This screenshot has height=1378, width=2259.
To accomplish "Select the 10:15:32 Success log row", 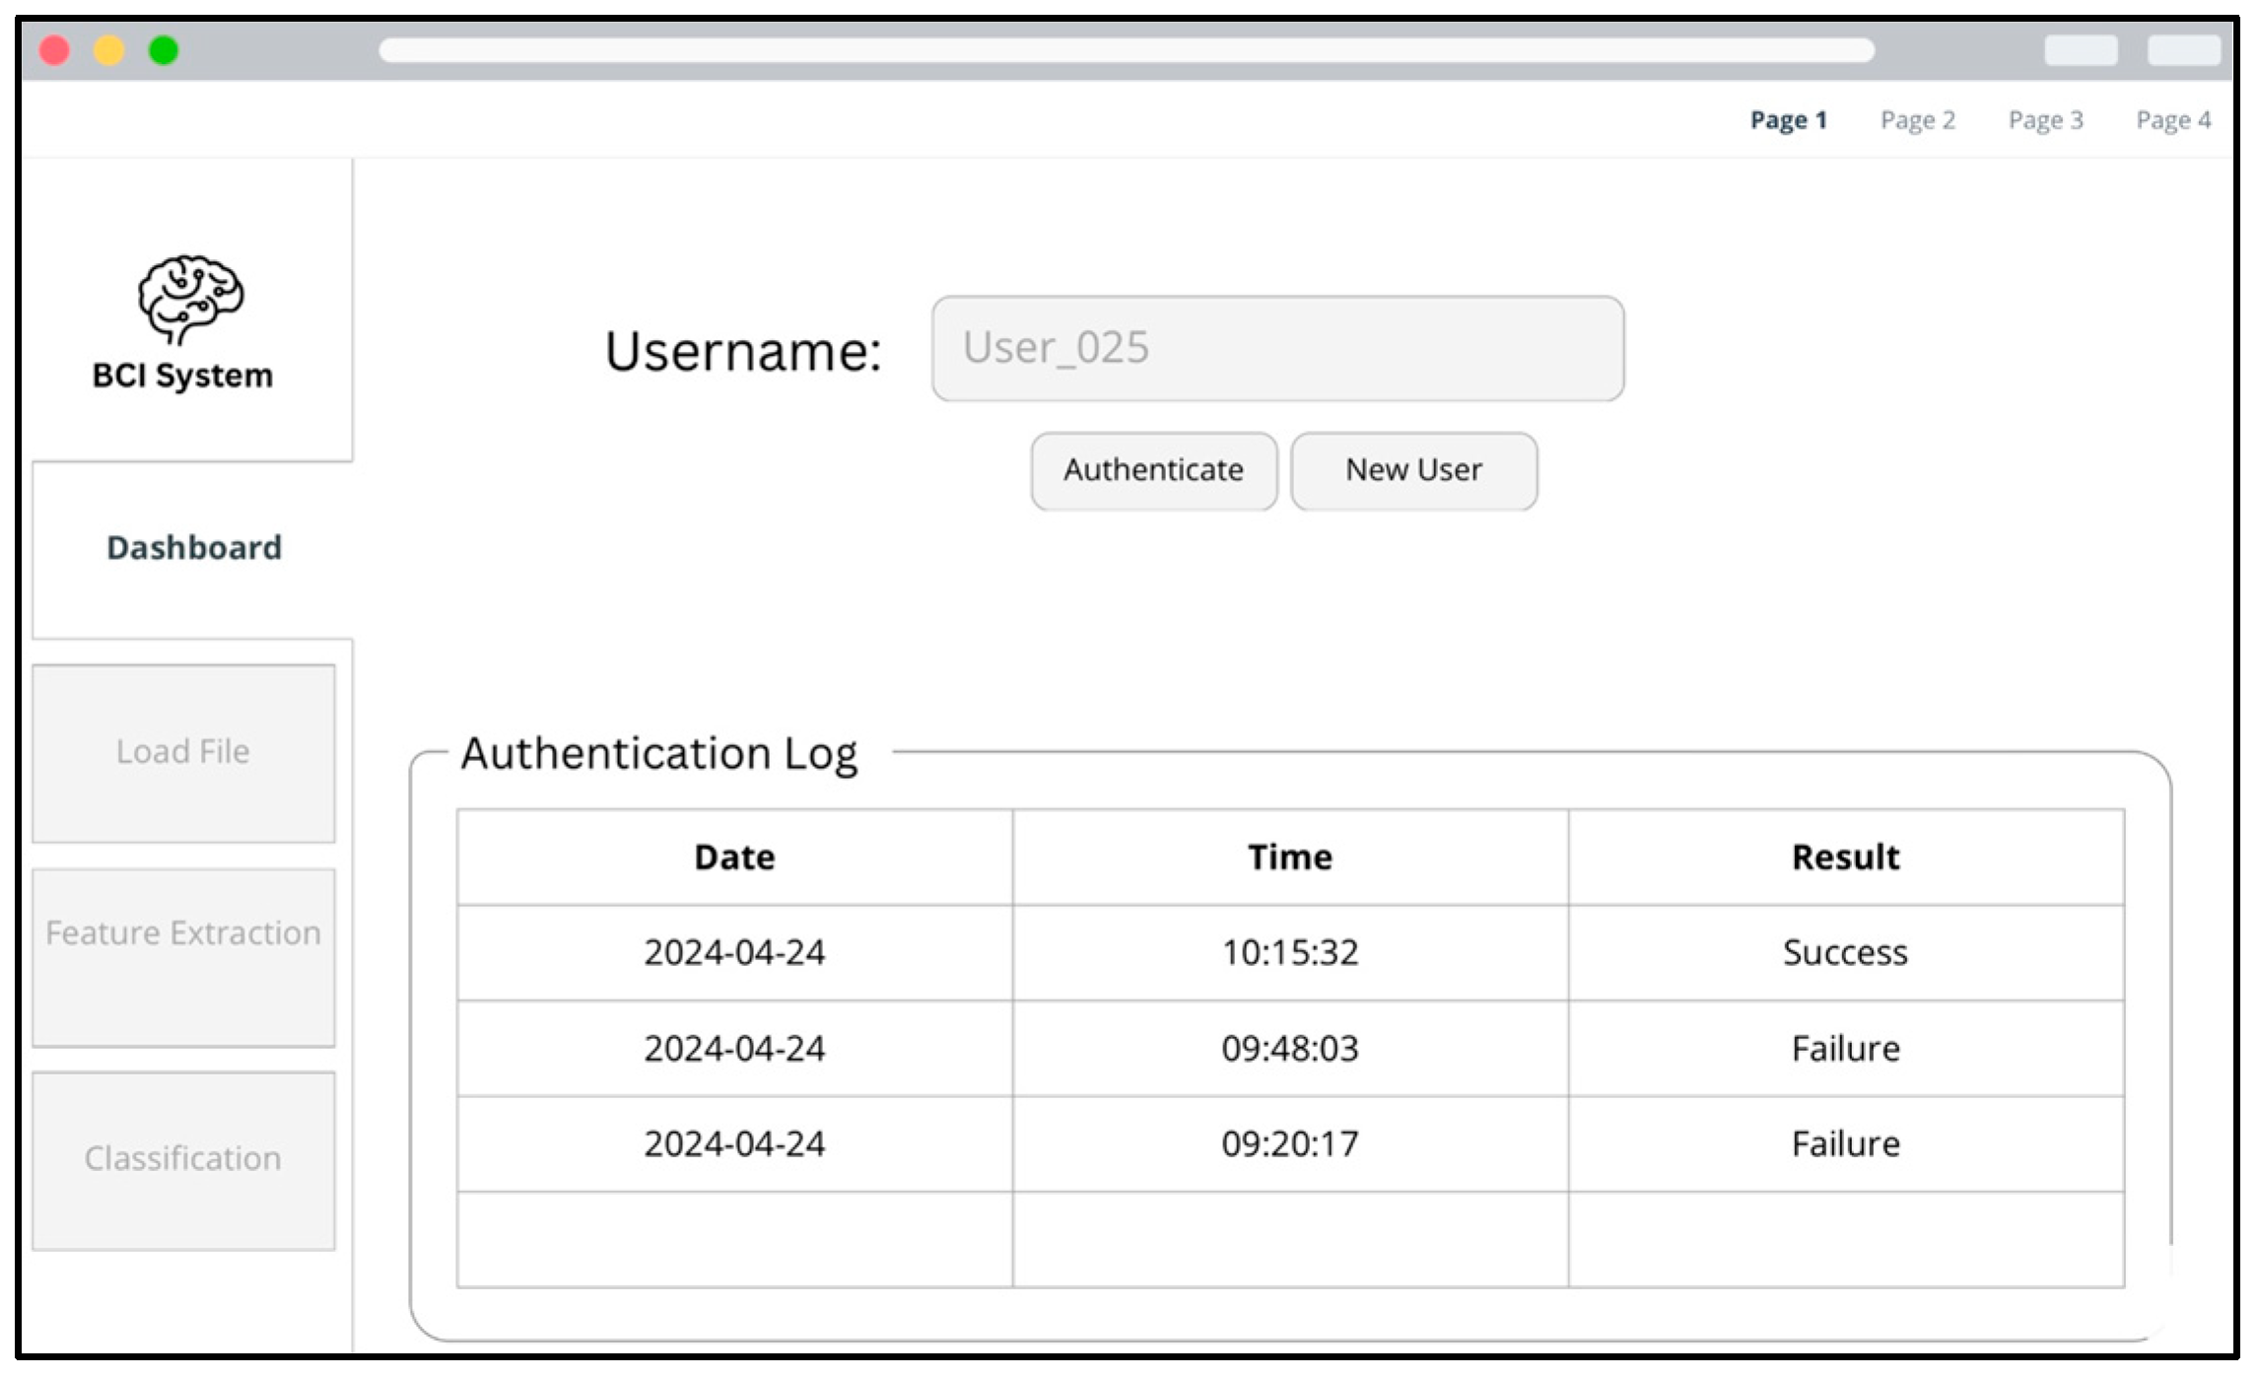I will click(x=1289, y=952).
